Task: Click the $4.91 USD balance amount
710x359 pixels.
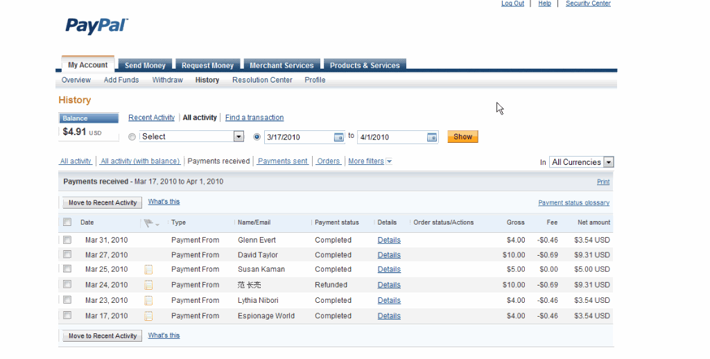Action: 82,132
